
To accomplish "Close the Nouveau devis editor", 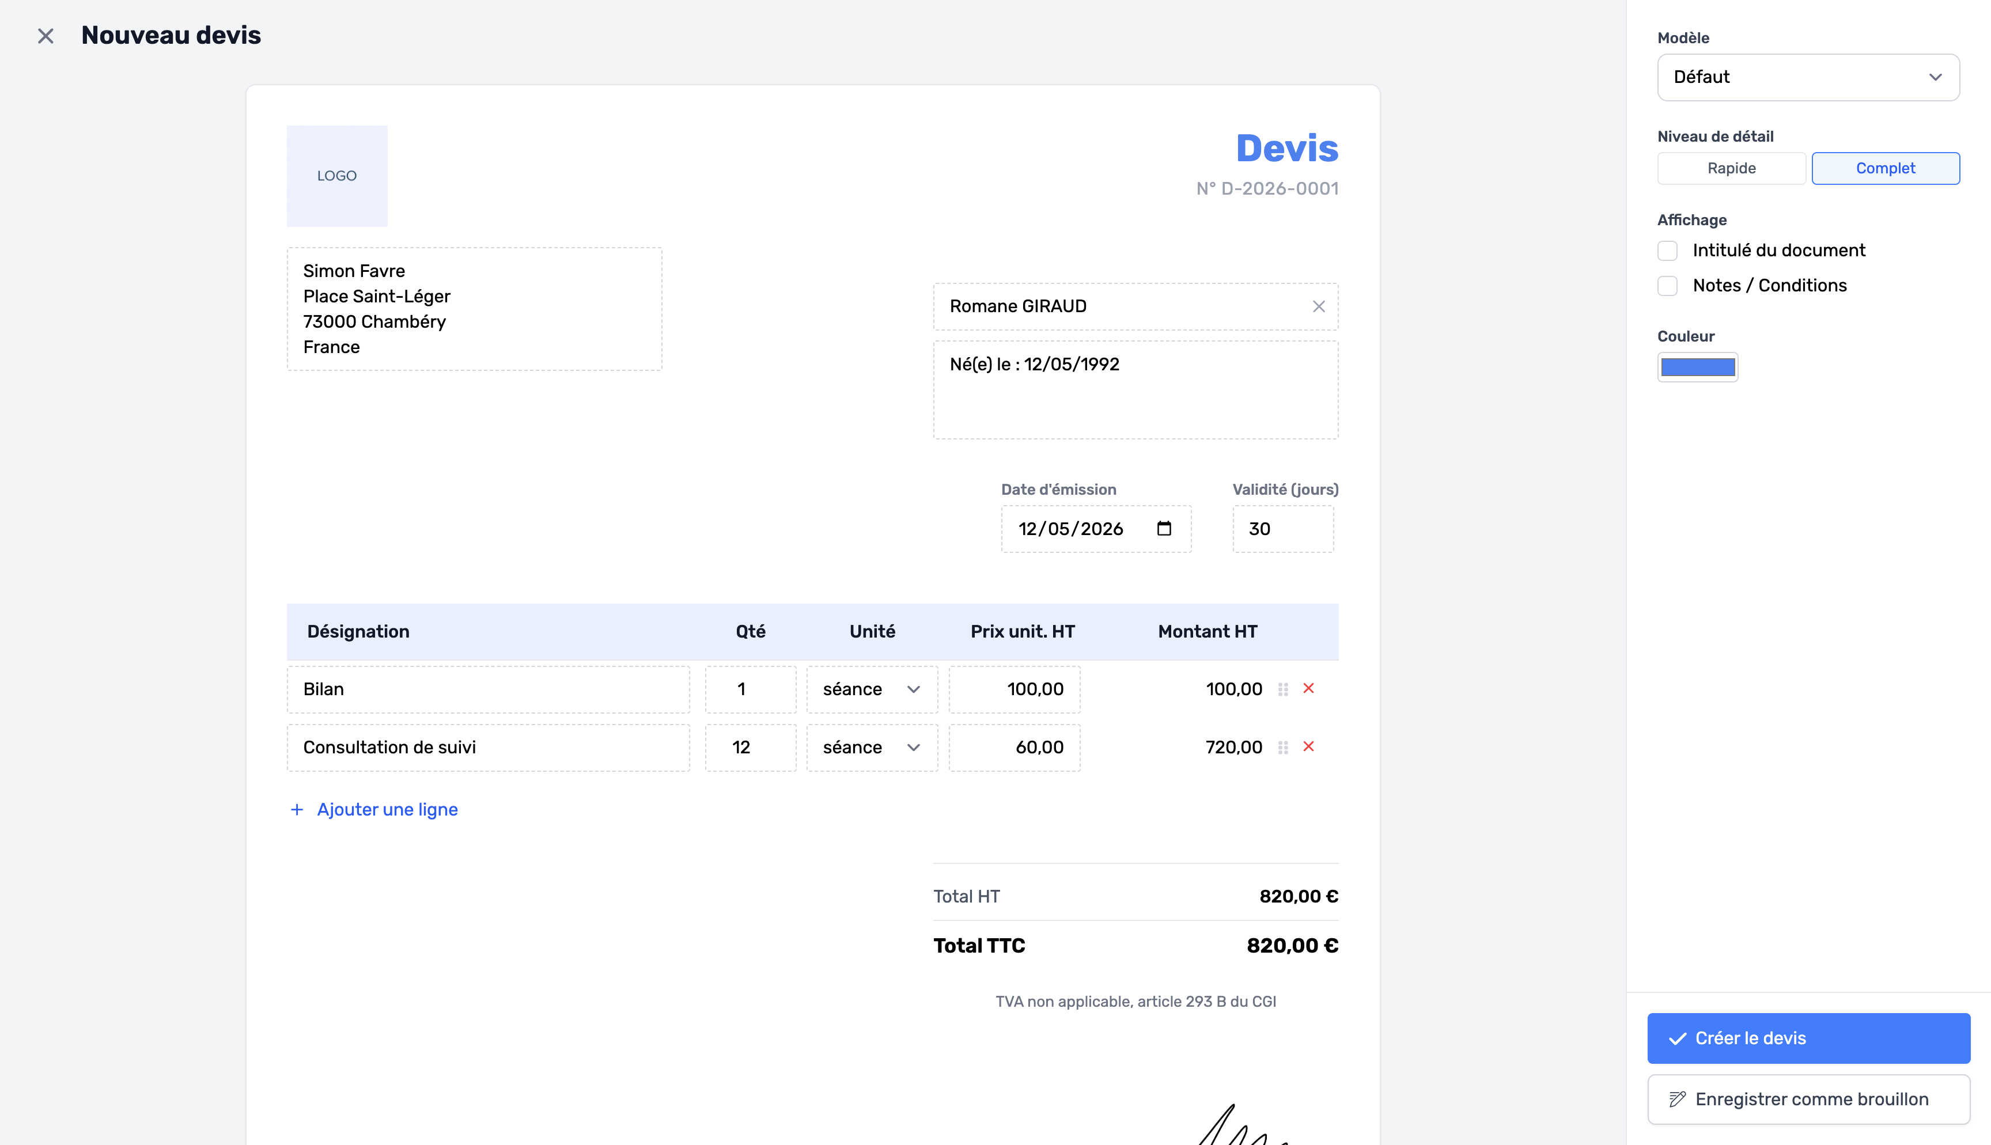I will coord(46,36).
